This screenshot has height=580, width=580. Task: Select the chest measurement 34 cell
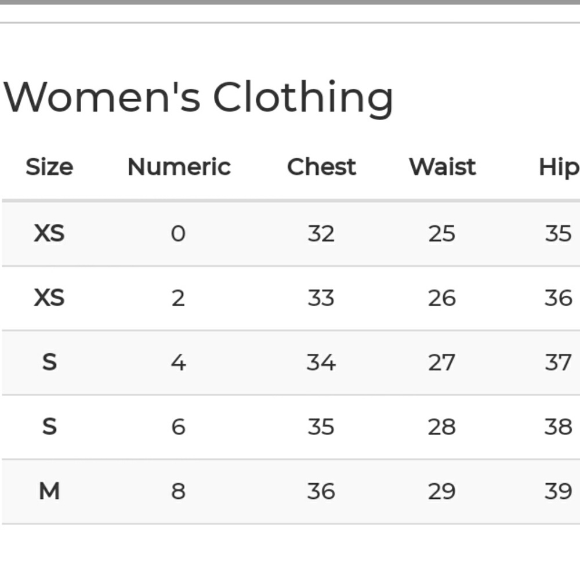pyautogui.click(x=321, y=362)
